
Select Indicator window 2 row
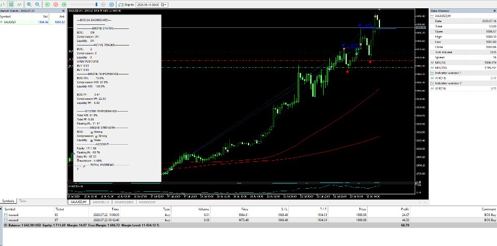(x=463, y=83)
